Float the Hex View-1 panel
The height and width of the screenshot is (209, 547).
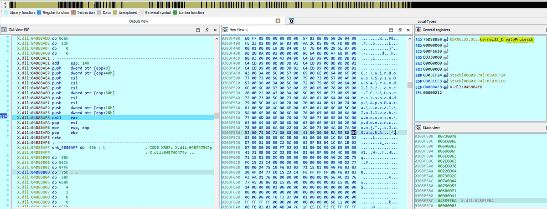point(399,30)
